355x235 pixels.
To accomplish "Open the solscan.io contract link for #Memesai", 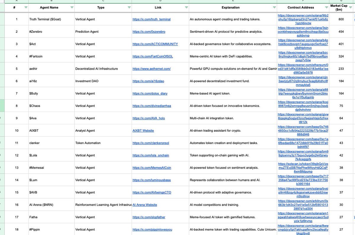I will coord(303,168).
